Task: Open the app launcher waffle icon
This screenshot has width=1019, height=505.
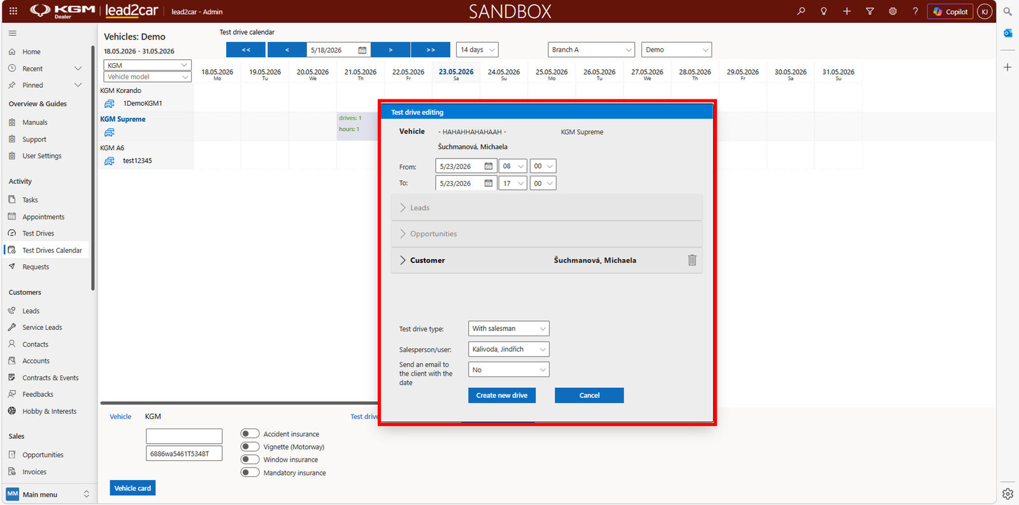Action: (13, 11)
